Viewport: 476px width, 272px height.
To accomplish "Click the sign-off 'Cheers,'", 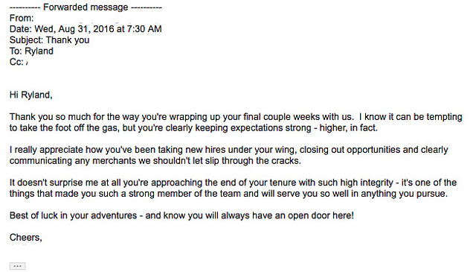I will [26, 237].
